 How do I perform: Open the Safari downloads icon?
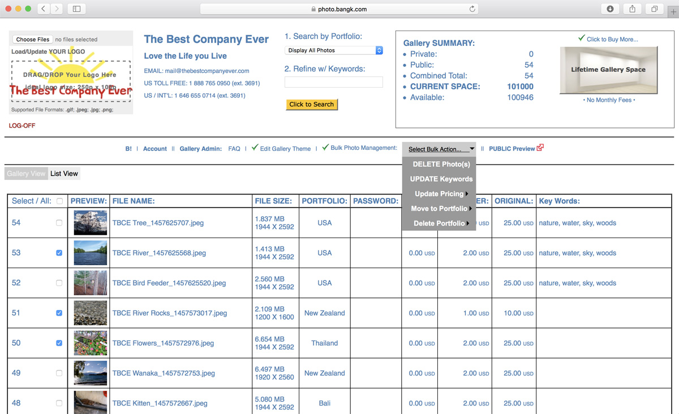(x=610, y=8)
